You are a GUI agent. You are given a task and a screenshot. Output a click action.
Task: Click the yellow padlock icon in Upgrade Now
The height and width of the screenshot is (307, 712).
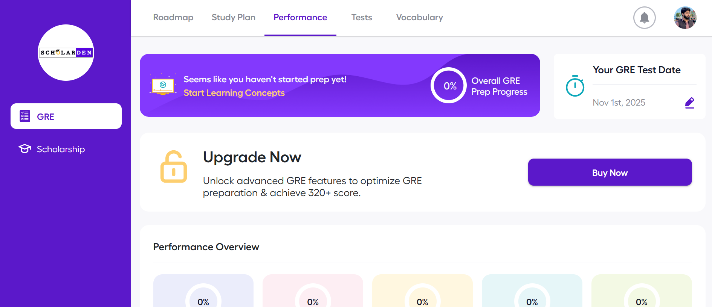(x=174, y=167)
